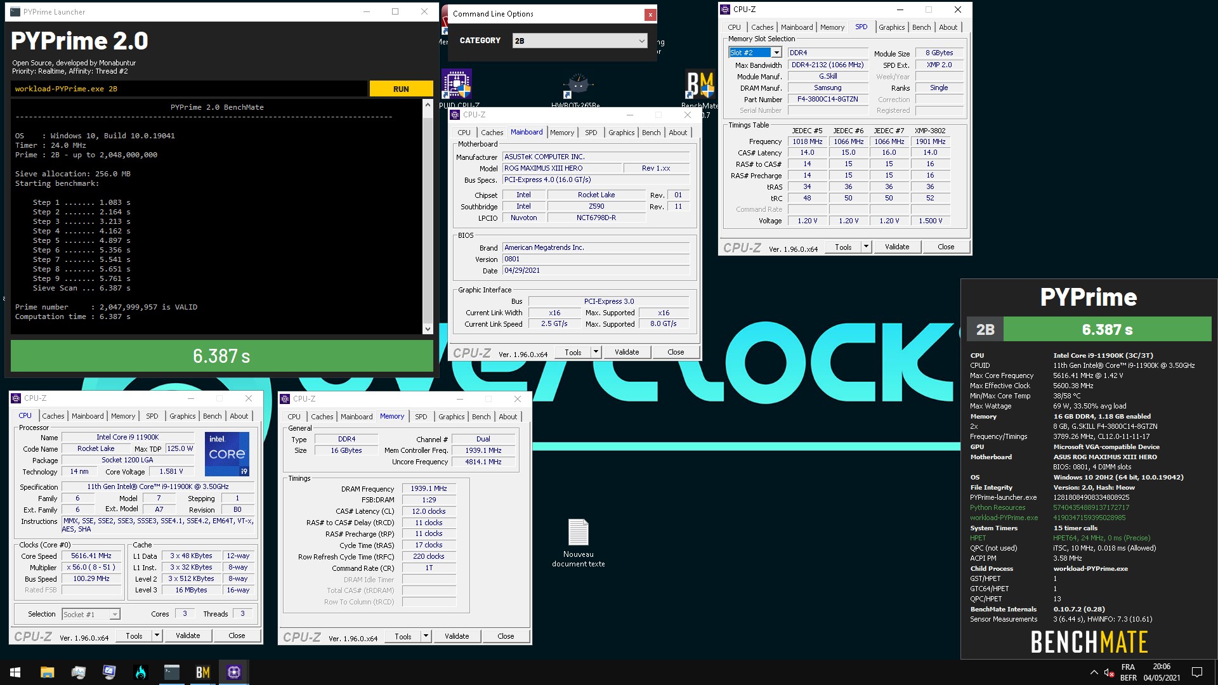
Task: Expand Tools arrow in CPU tab window
Action: click(157, 636)
